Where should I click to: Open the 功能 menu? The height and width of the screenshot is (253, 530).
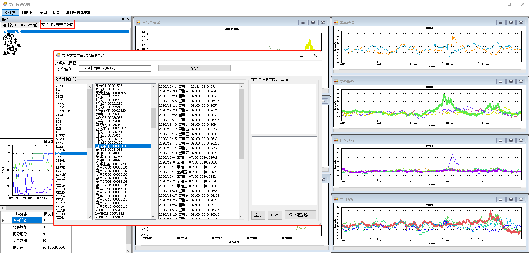coord(56,12)
